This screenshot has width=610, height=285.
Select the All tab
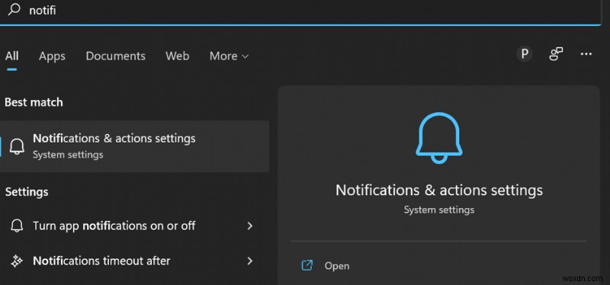pos(11,56)
